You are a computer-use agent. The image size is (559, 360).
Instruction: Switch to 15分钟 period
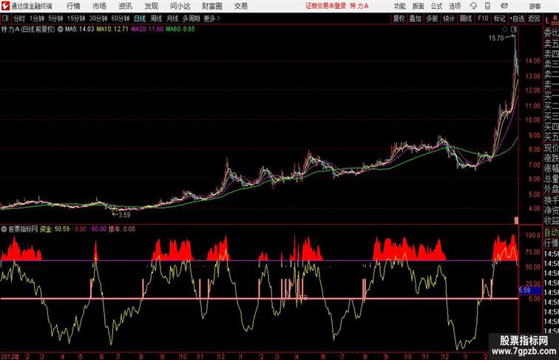pyautogui.click(x=76, y=18)
